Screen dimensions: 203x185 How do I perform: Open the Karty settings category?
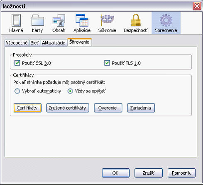pos(37,23)
